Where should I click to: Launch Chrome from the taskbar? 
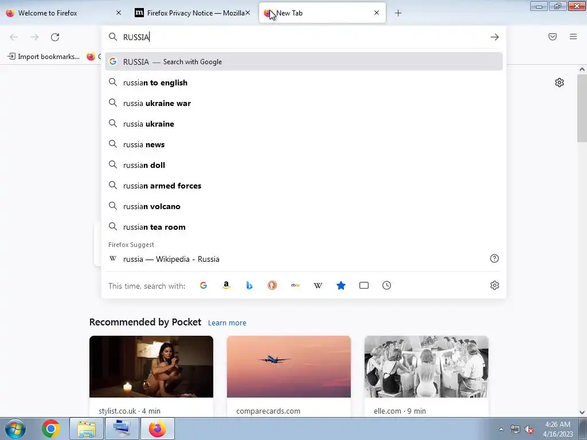pyautogui.click(x=51, y=429)
